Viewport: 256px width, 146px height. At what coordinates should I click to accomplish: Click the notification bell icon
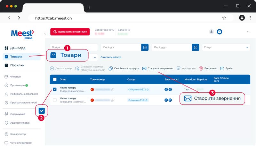212,32
